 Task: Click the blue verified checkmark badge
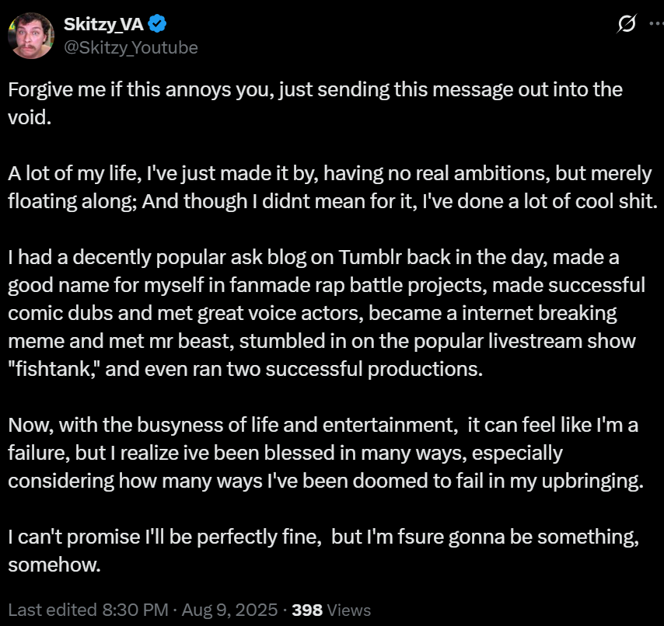[x=157, y=23]
